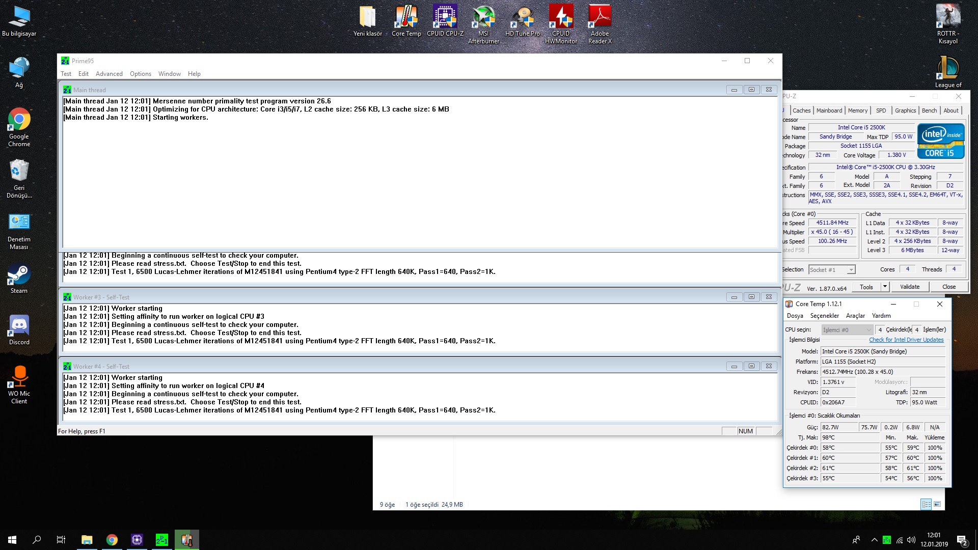Expand the Tools dropdown arrow in CPU-Z
The image size is (978, 550).
click(x=885, y=287)
